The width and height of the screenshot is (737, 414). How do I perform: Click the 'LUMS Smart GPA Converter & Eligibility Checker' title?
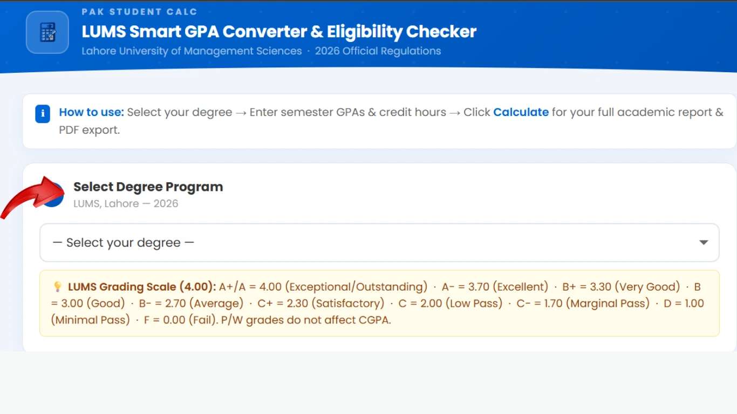(x=279, y=32)
